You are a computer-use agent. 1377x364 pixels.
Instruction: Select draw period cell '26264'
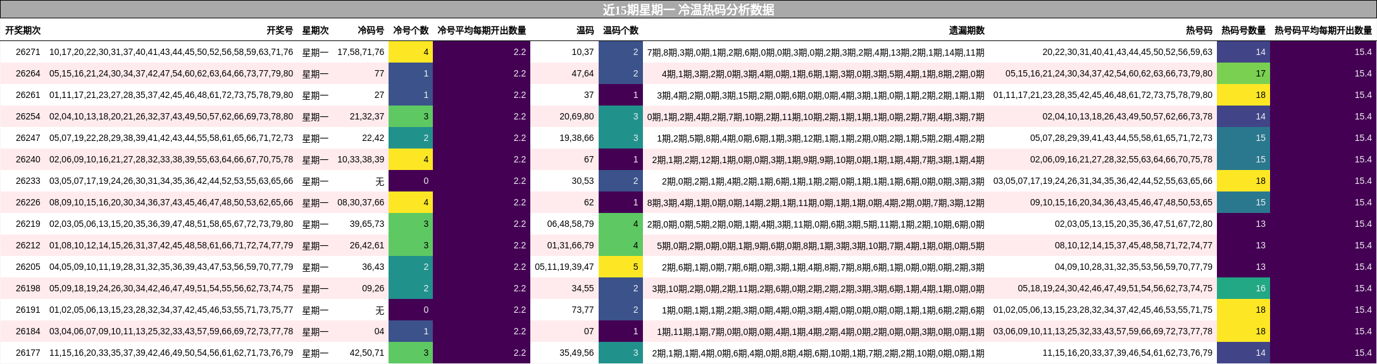pyautogui.click(x=28, y=73)
